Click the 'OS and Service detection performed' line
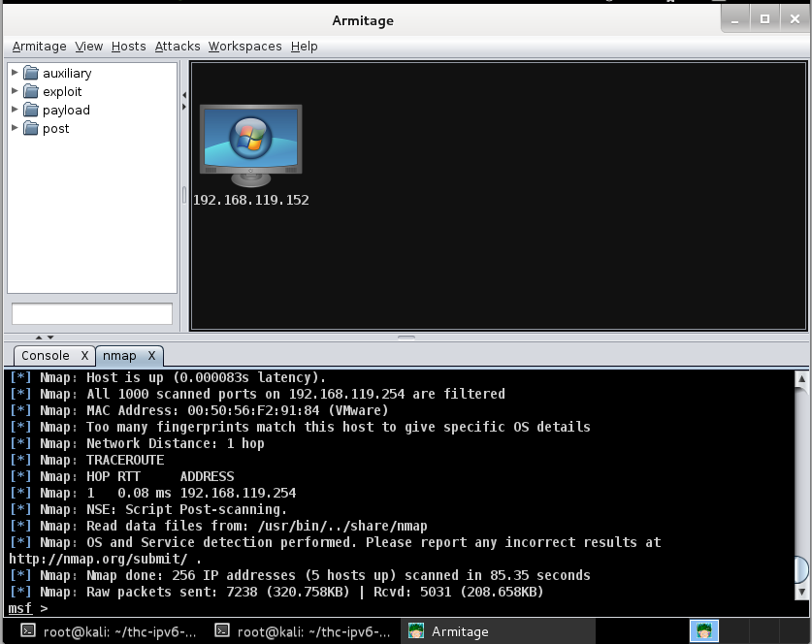 point(335,542)
